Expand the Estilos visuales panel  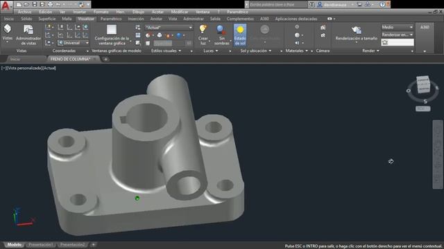pyautogui.click(x=166, y=50)
